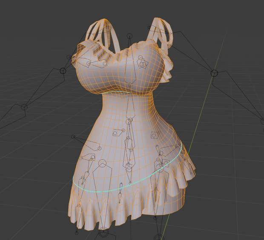
Task: Pick the large bone circle on skirt front
Action: 102,163
